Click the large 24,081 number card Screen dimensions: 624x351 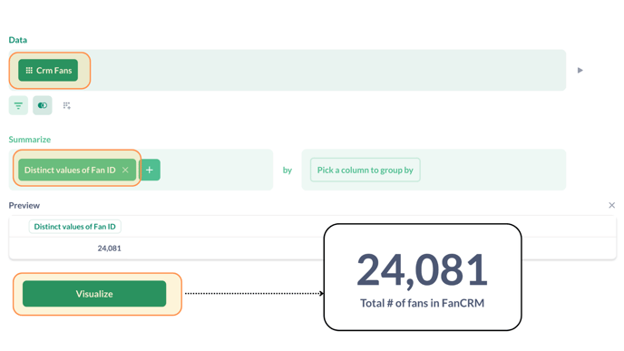click(423, 270)
